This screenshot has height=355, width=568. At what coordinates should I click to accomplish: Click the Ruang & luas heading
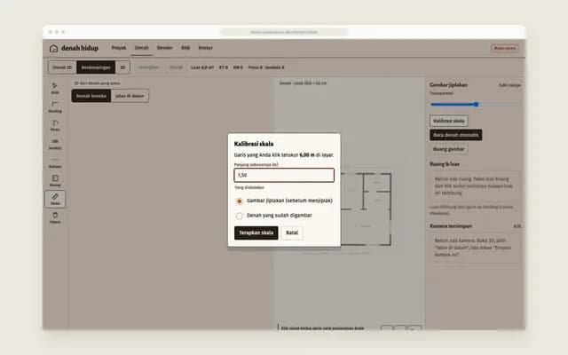[445, 164]
